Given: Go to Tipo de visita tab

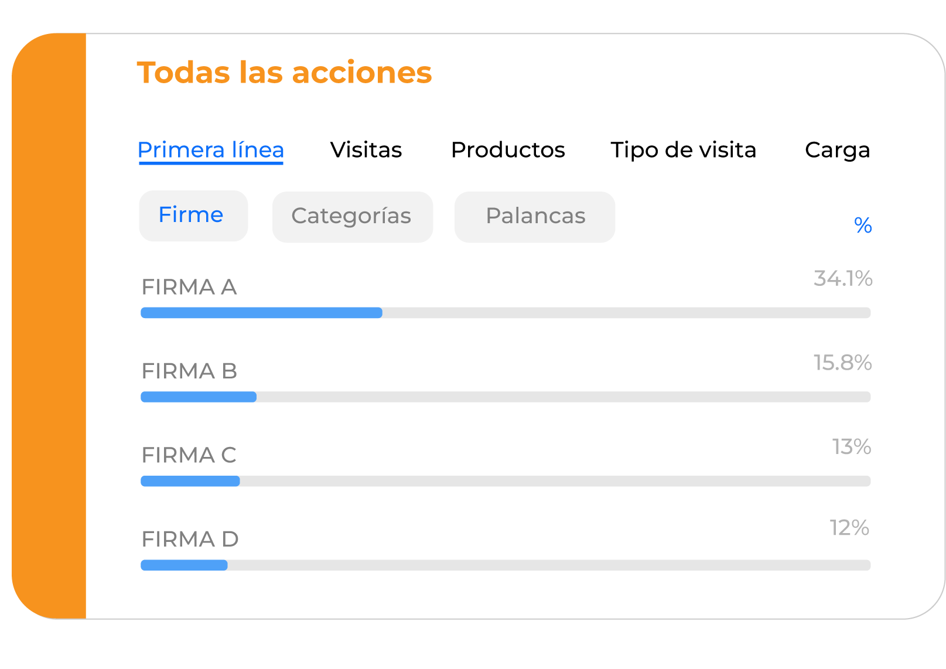Looking at the screenshot, I should [683, 150].
